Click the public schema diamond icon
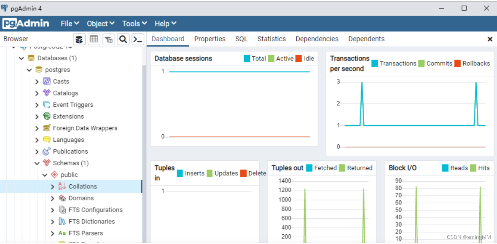The image size is (497, 244). point(54,175)
